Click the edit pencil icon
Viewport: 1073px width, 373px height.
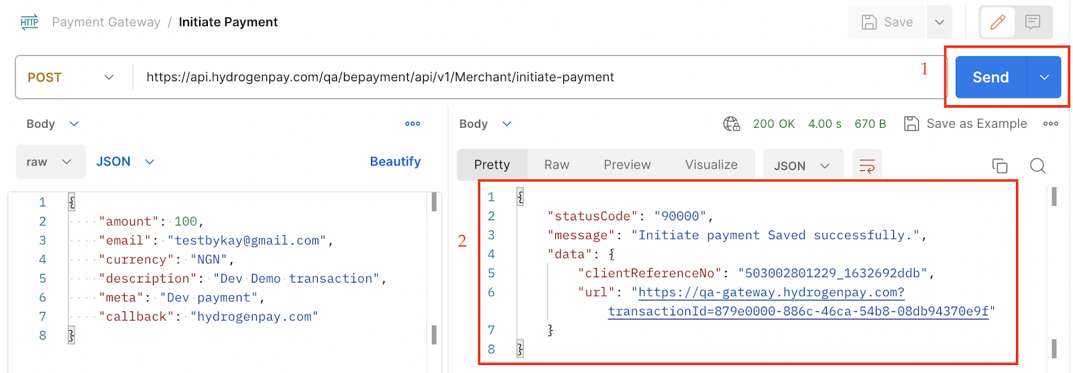pyautogui.click(x=998, y=22)
